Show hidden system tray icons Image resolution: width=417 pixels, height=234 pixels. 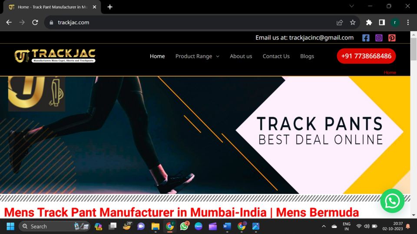point(324,226)
